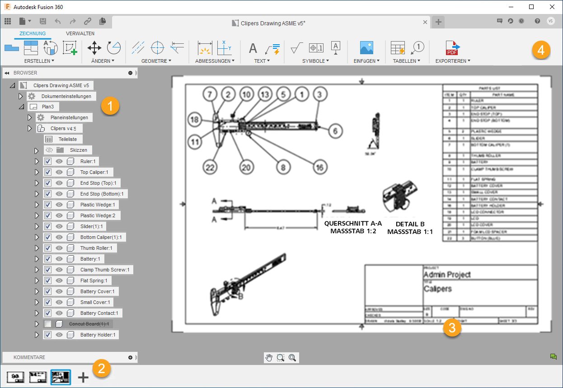Expand the KOMMENTARE panel plus button
This screenshot has height=388, width=563.
tap(130, 357)
